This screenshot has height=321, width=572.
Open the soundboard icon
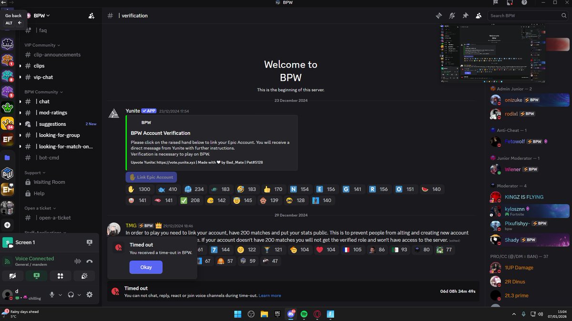click(83, 276)
